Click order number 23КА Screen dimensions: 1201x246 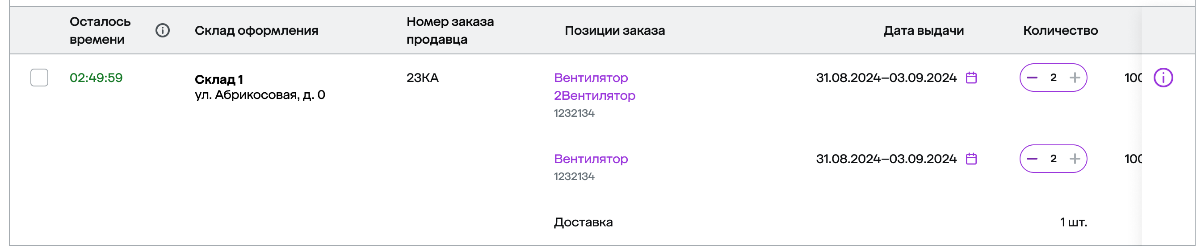(422, 78)
